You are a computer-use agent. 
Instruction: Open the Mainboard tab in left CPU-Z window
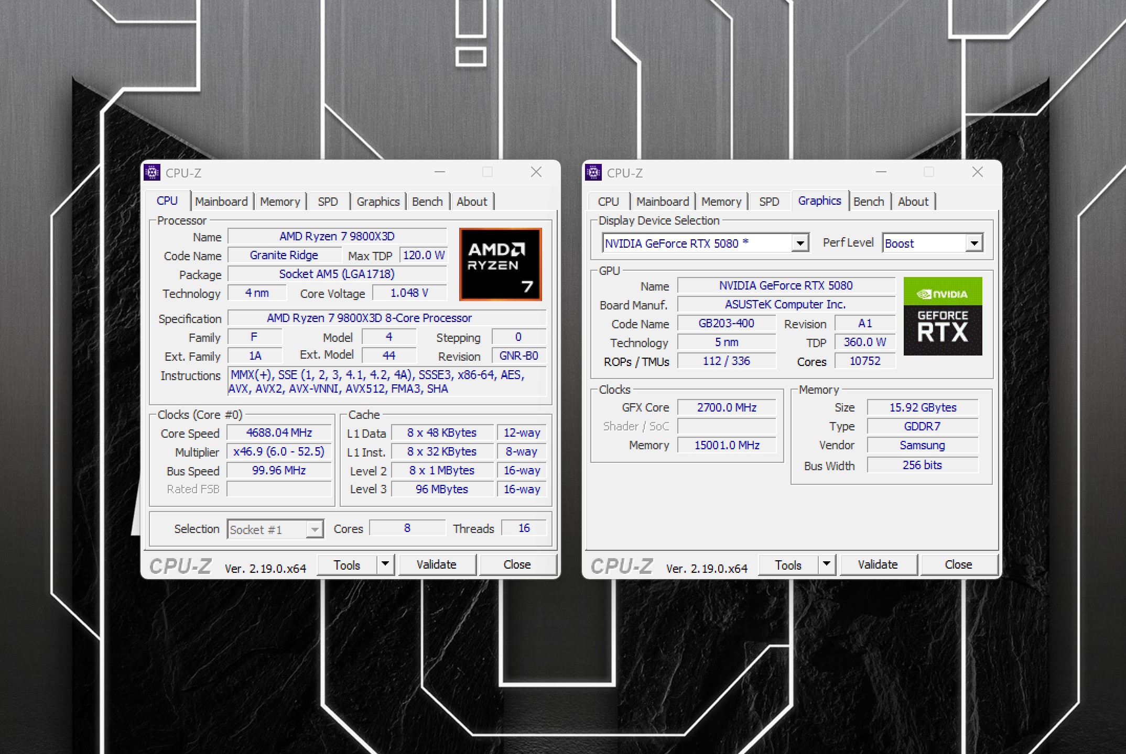point(221,202)
